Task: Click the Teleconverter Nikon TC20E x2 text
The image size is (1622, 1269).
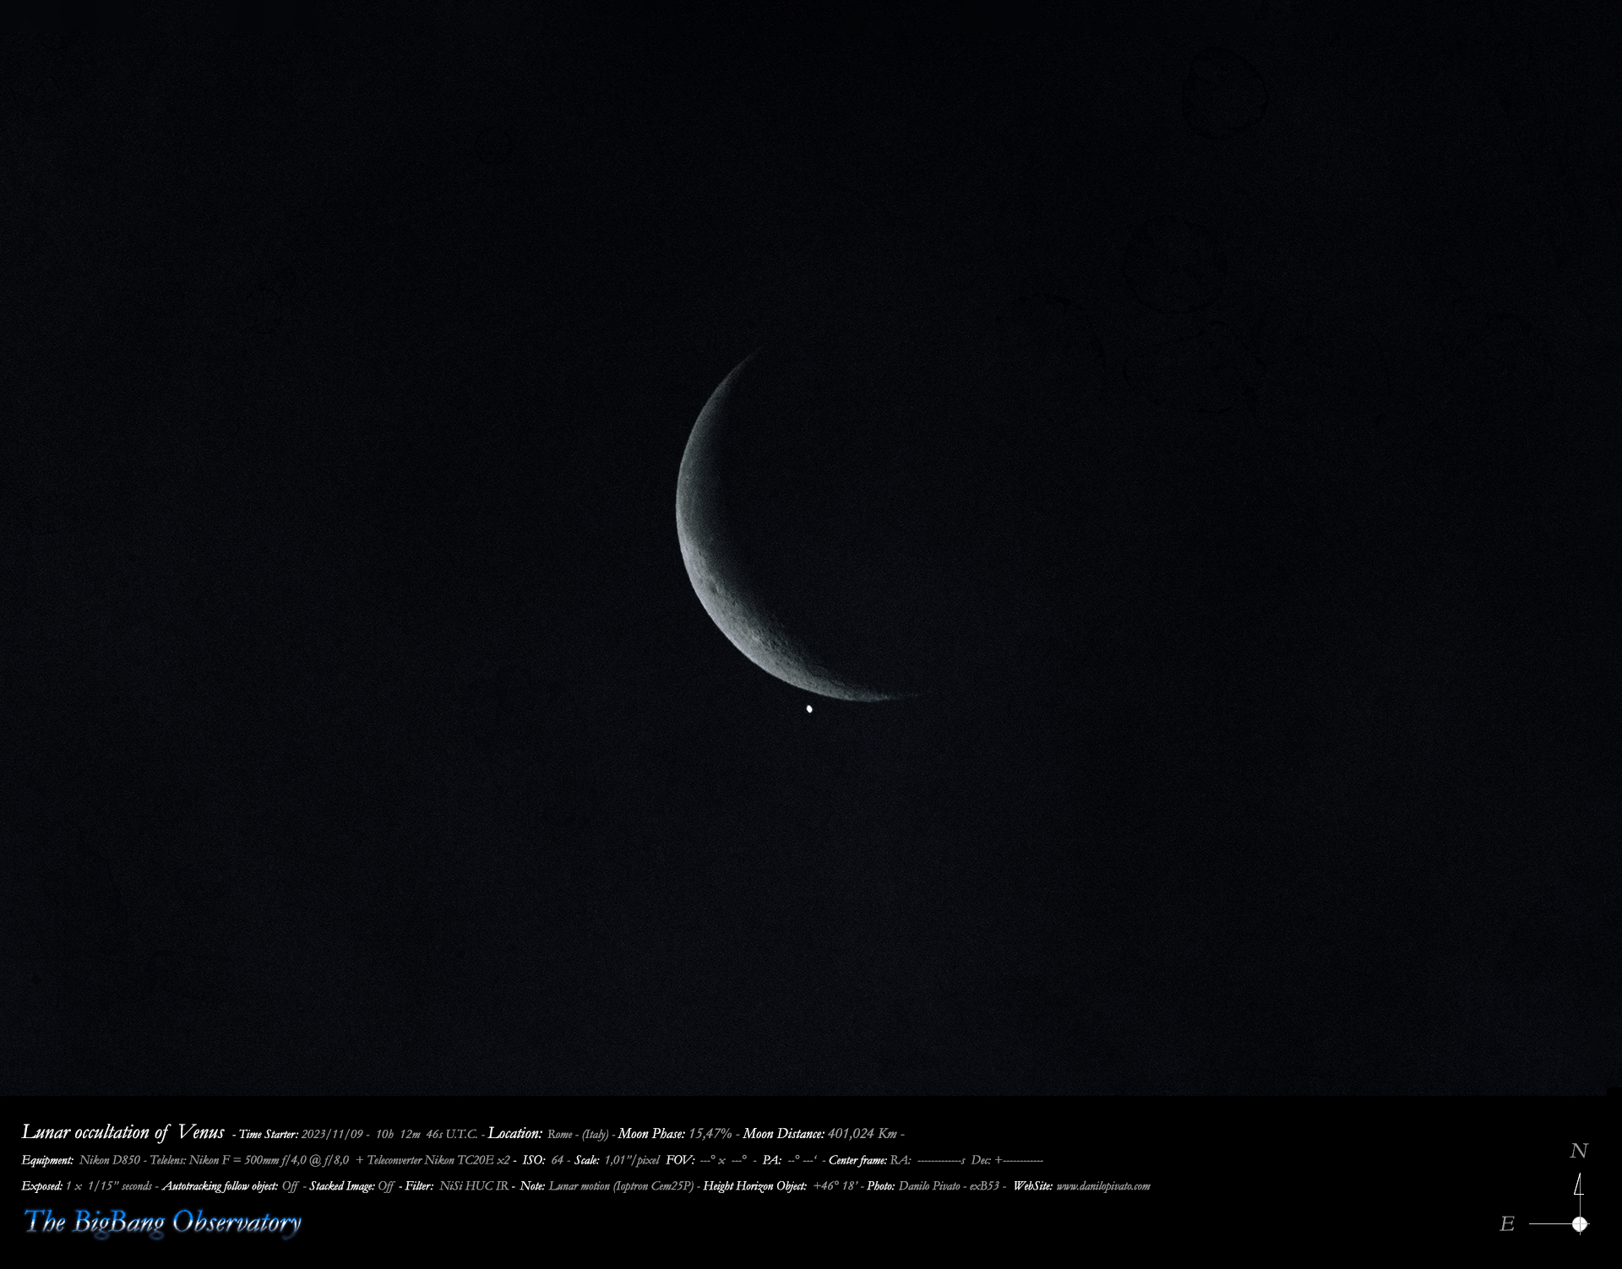Action: tap(438, 1160)
